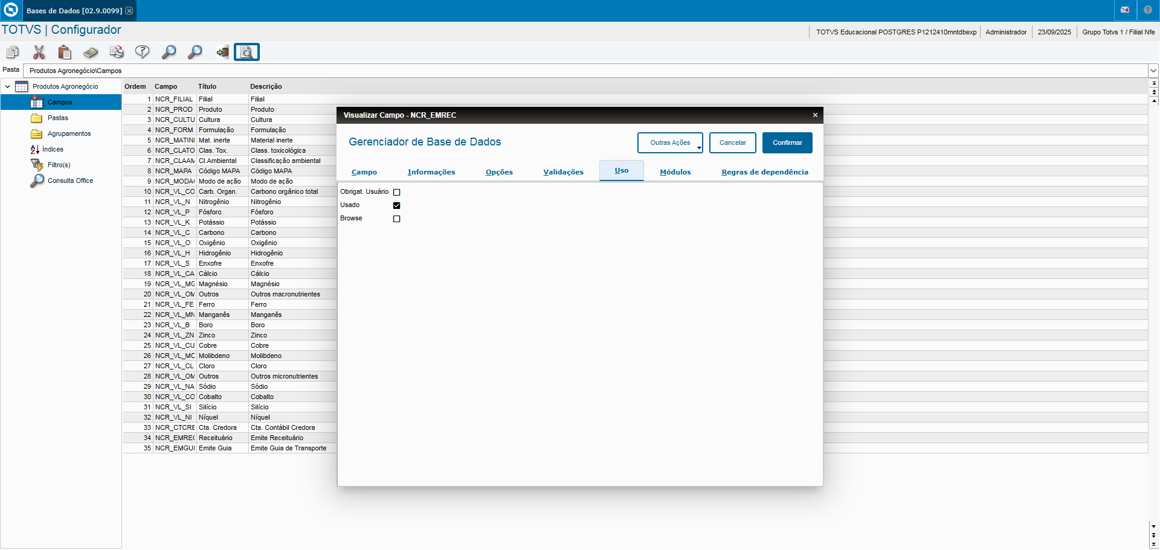Viewport: 1160px width, 550px height.
Task: Toggle the Obrigat. Usuário checkbox
Action: coord(397,192)
